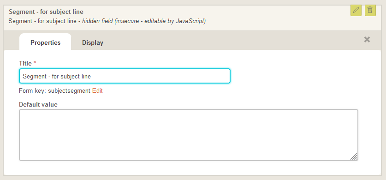Screen dimensions: 386x180
Task: Click the Form key: label text
Action: click(x=33, y=91)
